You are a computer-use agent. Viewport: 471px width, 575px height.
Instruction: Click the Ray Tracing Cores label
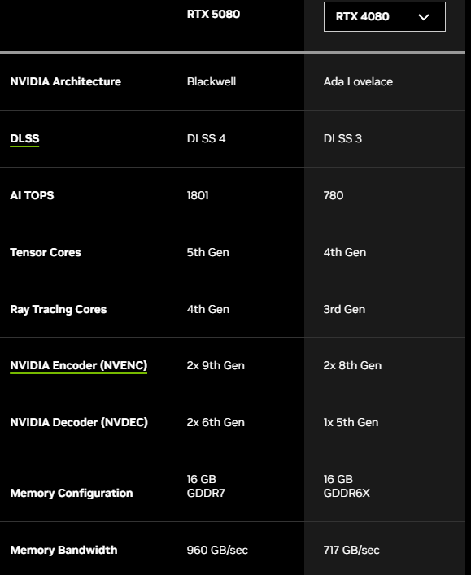coord(59,310)
